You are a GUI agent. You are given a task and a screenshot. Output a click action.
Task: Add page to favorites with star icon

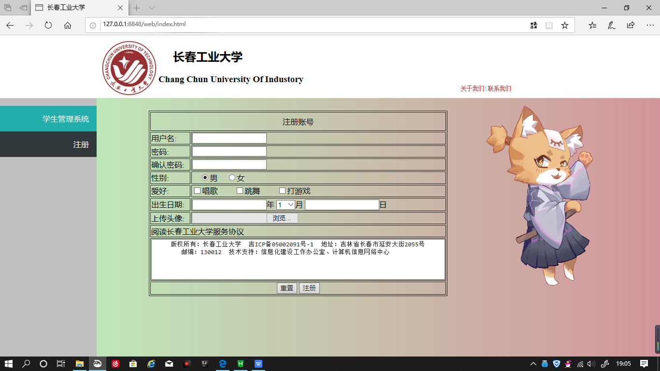tap(565, 25)
